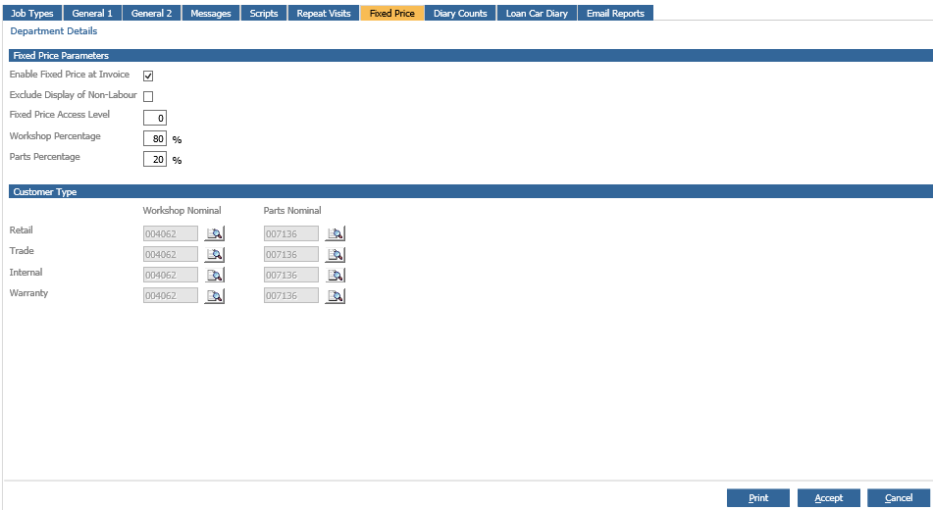Browse Warranty Workshop Nominal codes
This screenshot has width=933, height=510.
pos(214,296)
